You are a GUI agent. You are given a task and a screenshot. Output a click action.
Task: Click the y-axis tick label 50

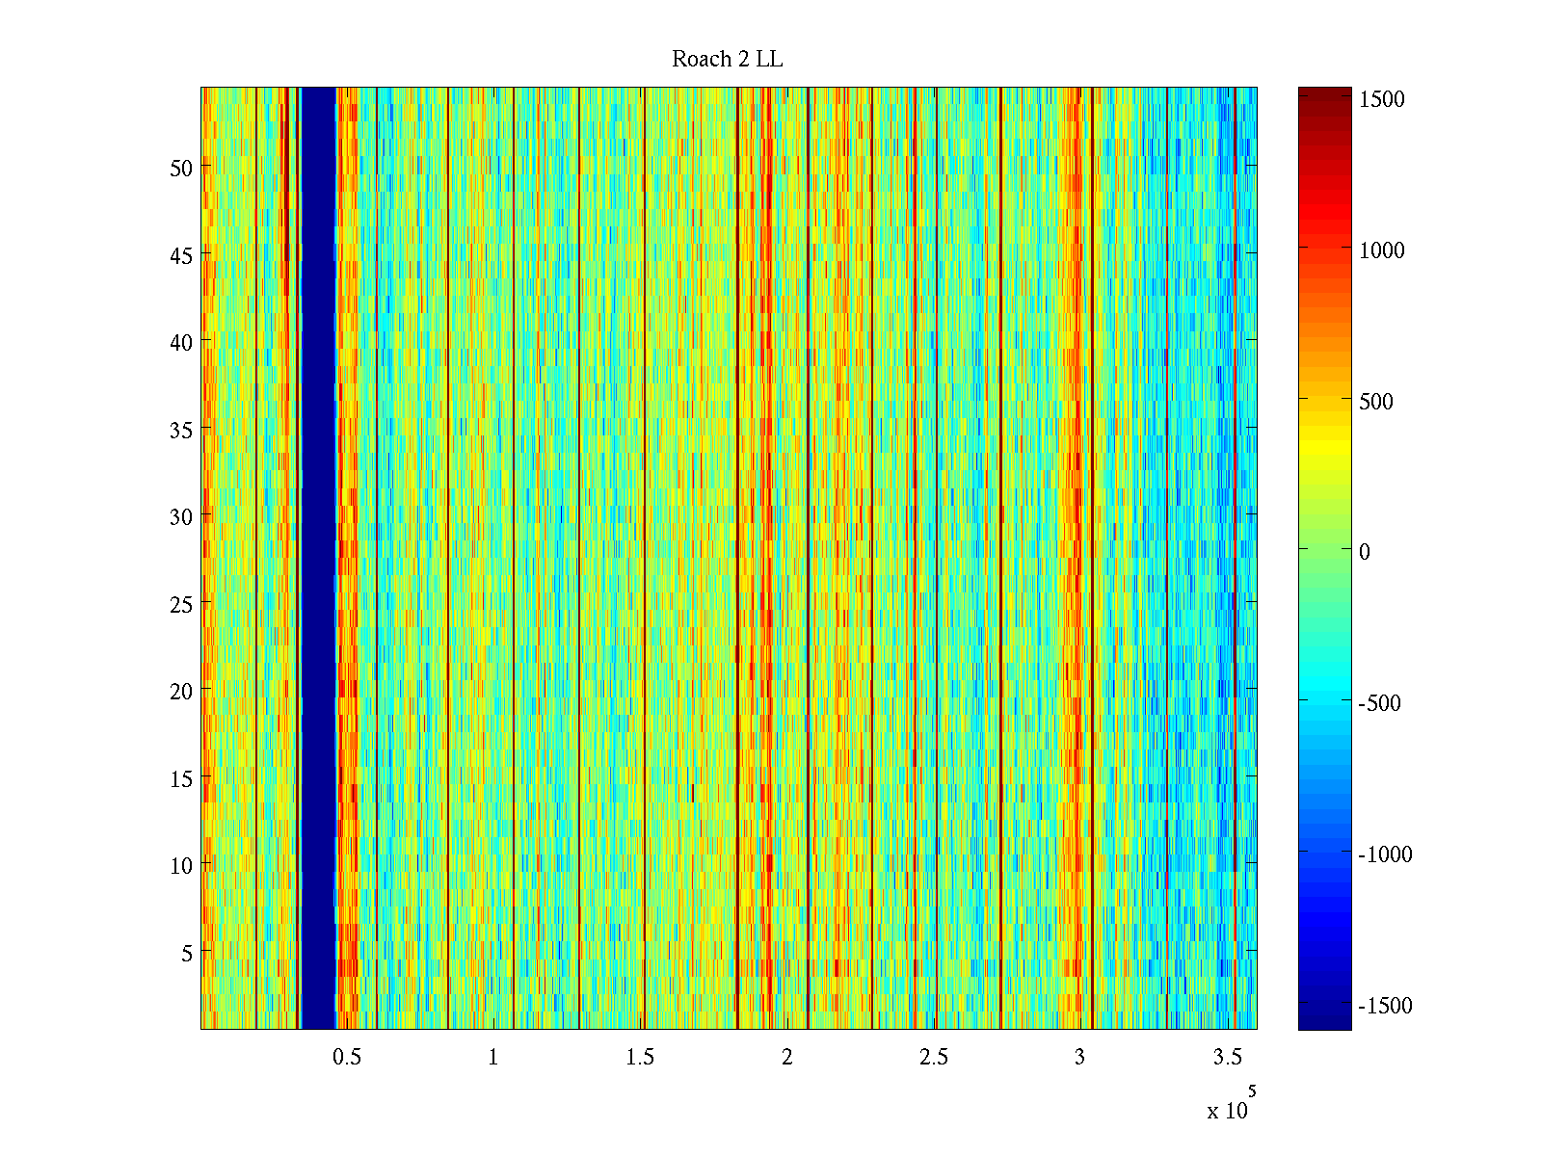click(x=181, y=169)
